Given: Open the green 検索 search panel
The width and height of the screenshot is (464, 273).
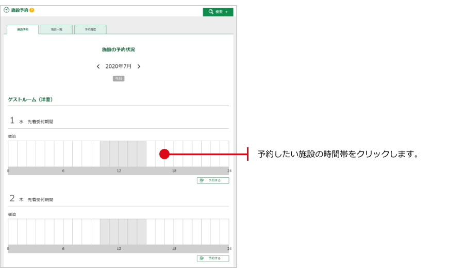Looking at the screenshot, I should tap(218, 11).
